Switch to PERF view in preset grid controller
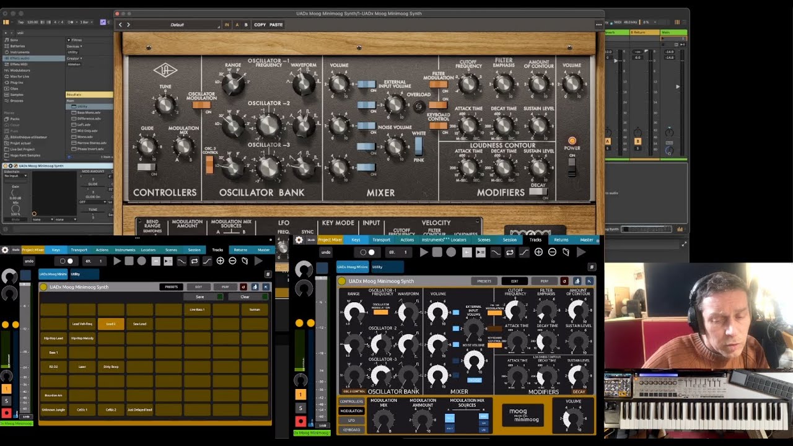 (226, 287)
